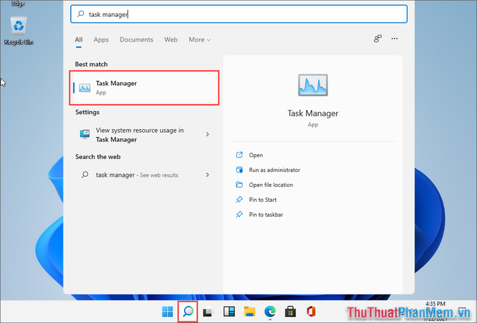This screenshot has width=477, height=323.
Task: Select the Recycle Bin desktop icon
Action: [x=18, y=31]
